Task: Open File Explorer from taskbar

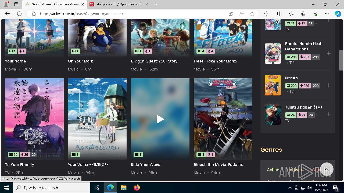Action: [x=123, y=188]
